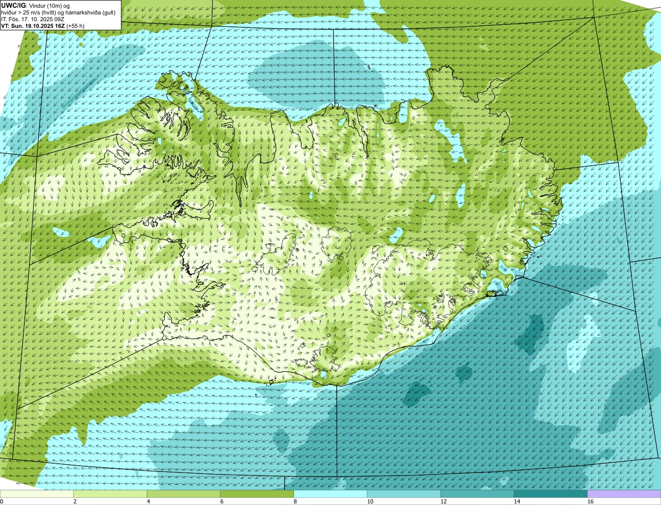Image resolution: width=661 pixels, height=505 pixels.
Task: Click the legend scale value "12"
Action: coord(443,501)
